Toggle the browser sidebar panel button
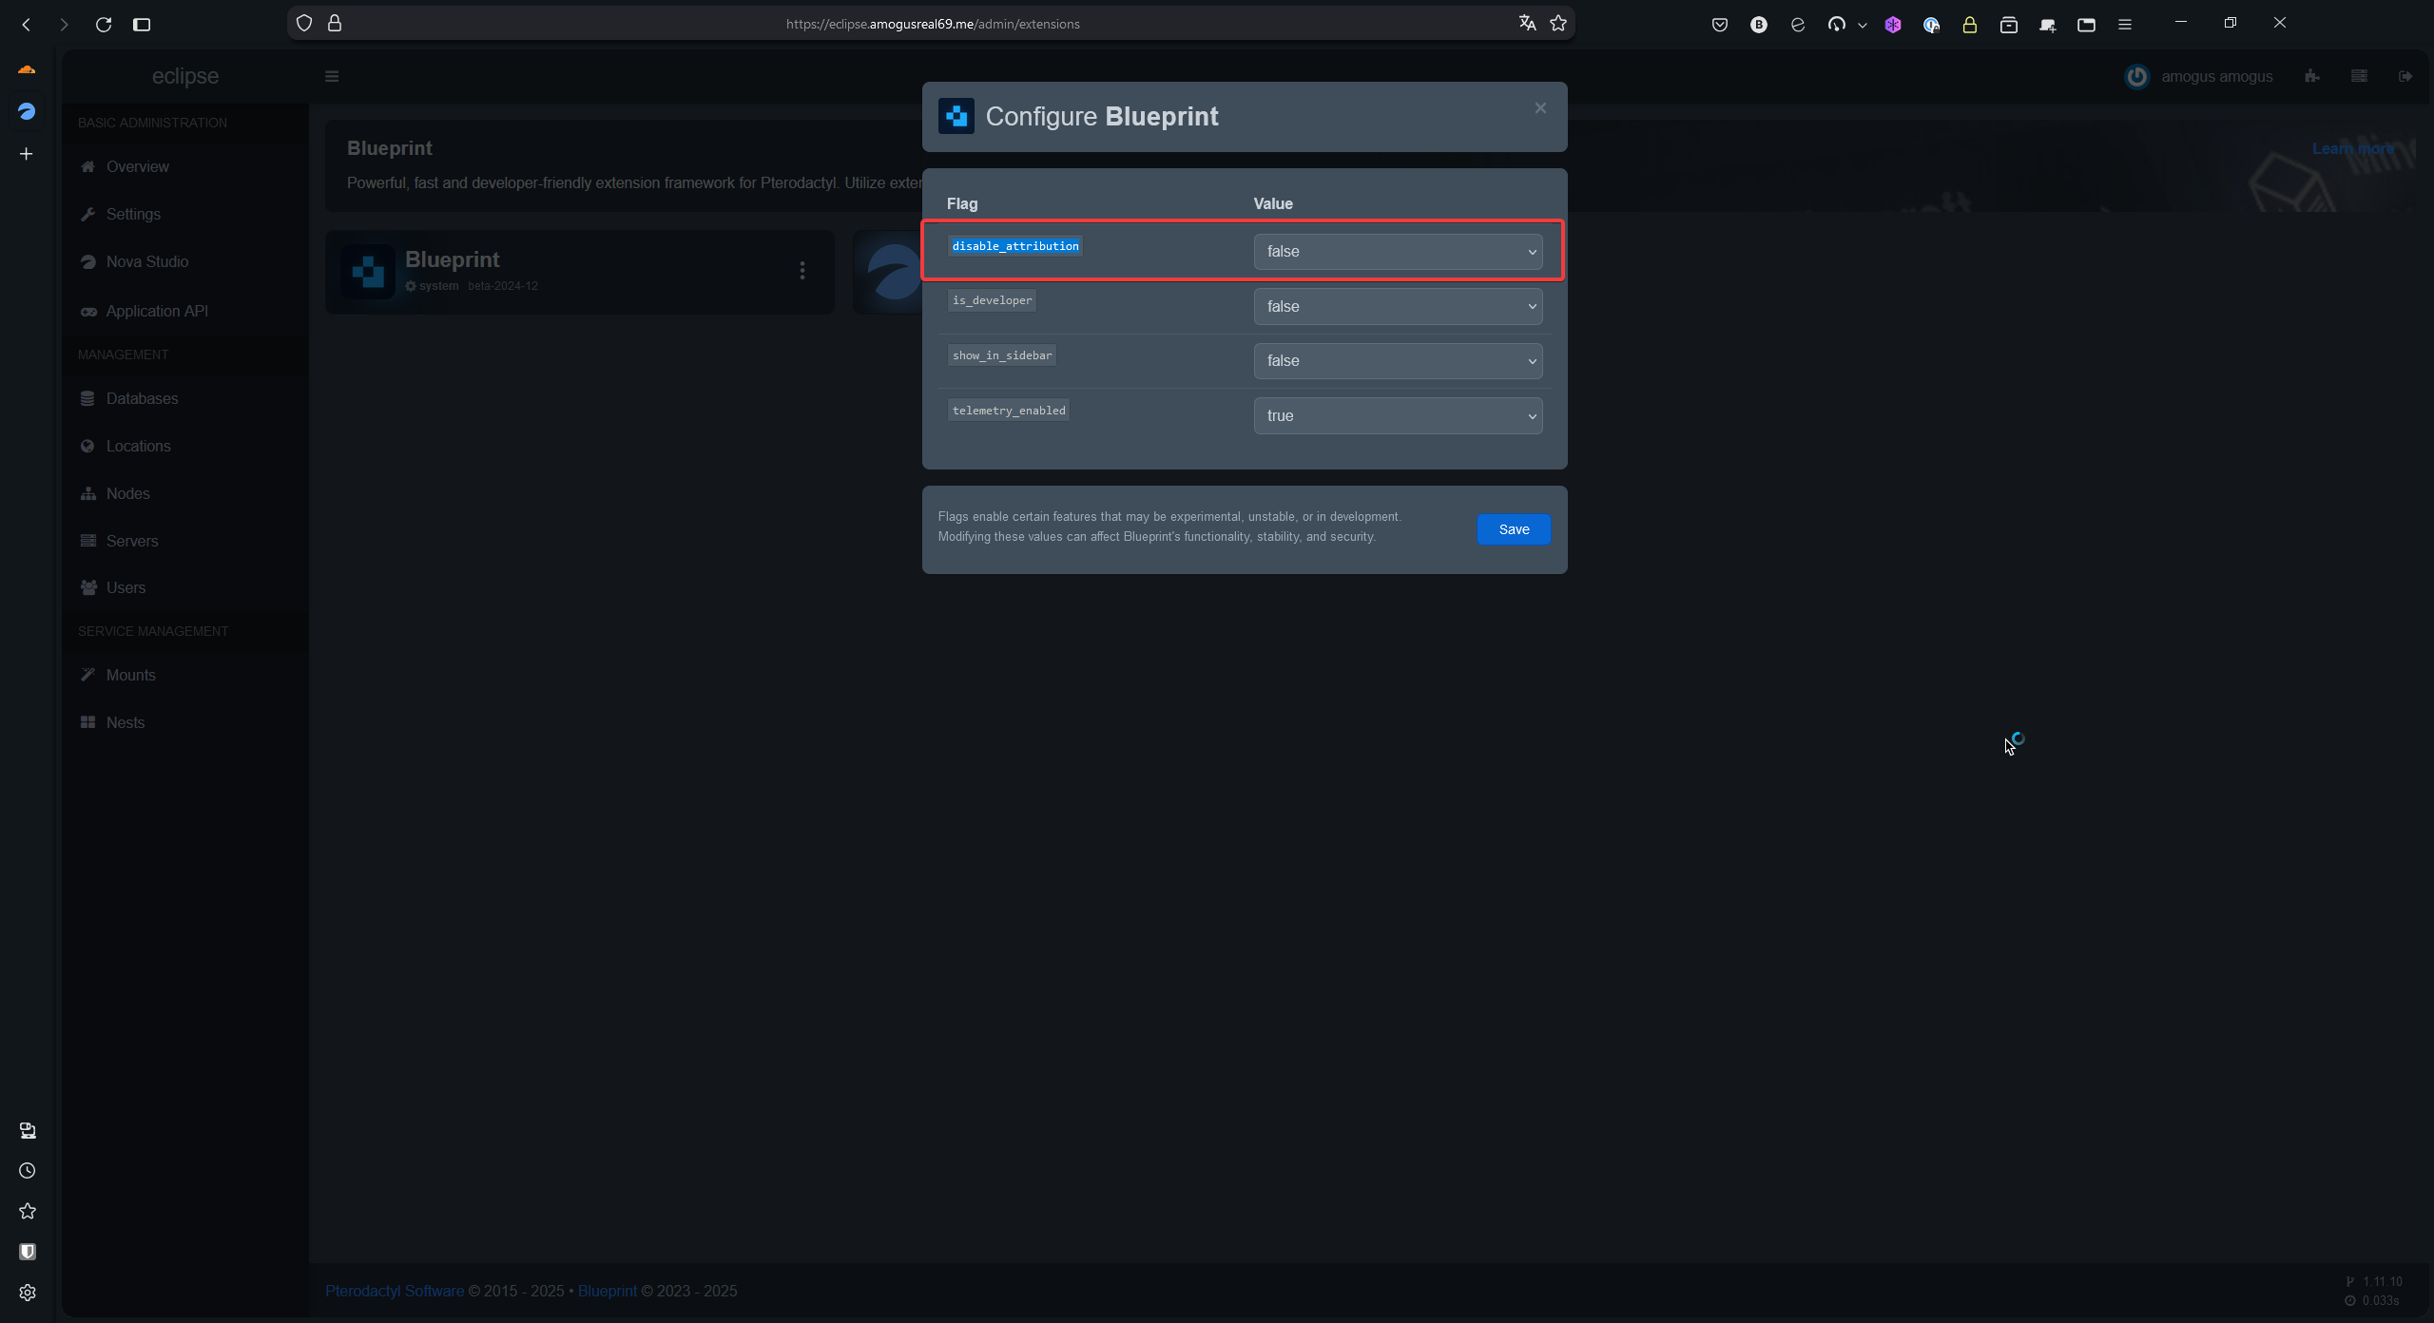 (x=142, y=24)
